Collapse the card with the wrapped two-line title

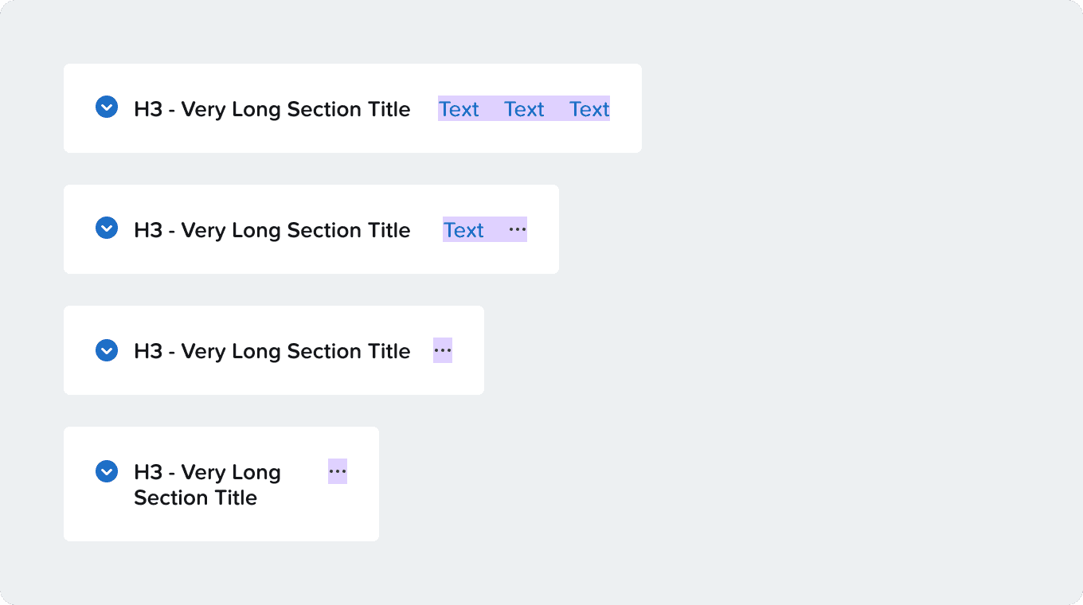pos(107,471)
